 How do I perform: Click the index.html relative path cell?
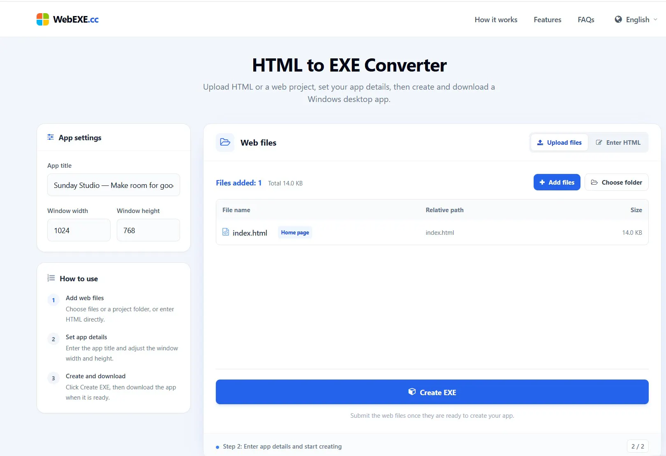point(439,232)
